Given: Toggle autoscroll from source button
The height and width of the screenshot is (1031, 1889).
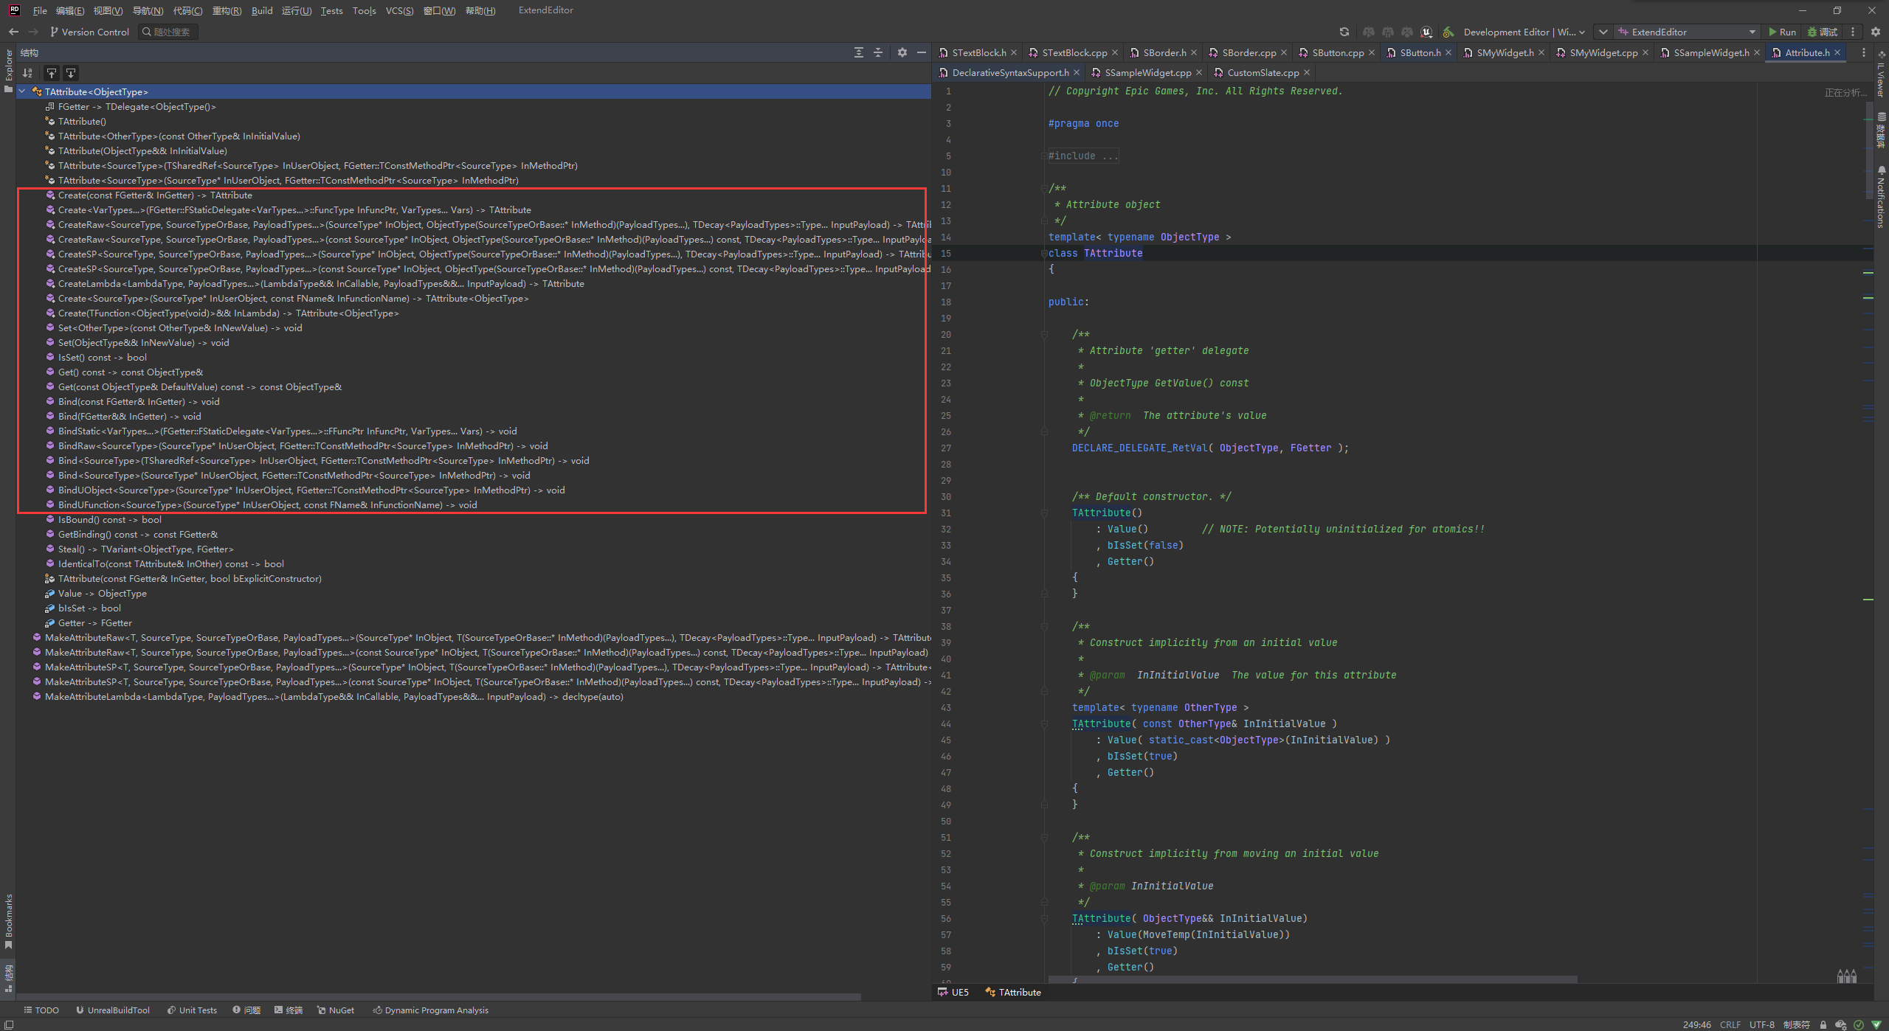Looking at the screenshot, I should (71, 73).
